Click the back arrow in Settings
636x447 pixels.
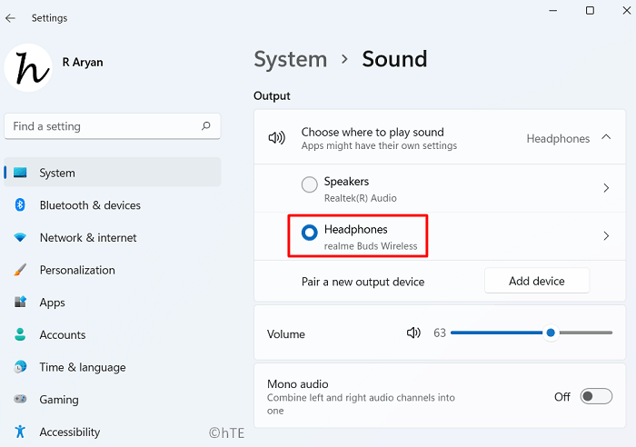pyautogui.click(x=11, y=18)
